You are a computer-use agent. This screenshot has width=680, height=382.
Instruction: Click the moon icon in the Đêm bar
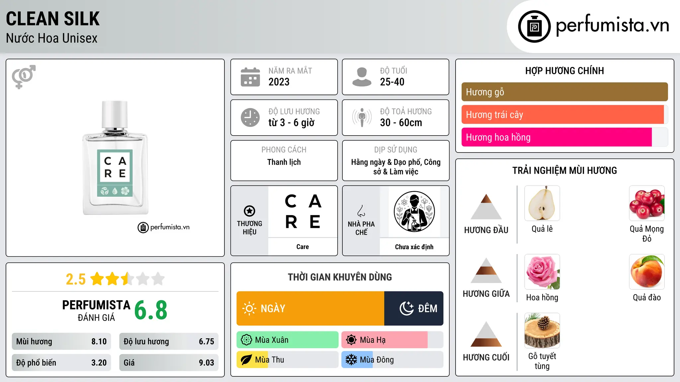[x=407, y=308]
